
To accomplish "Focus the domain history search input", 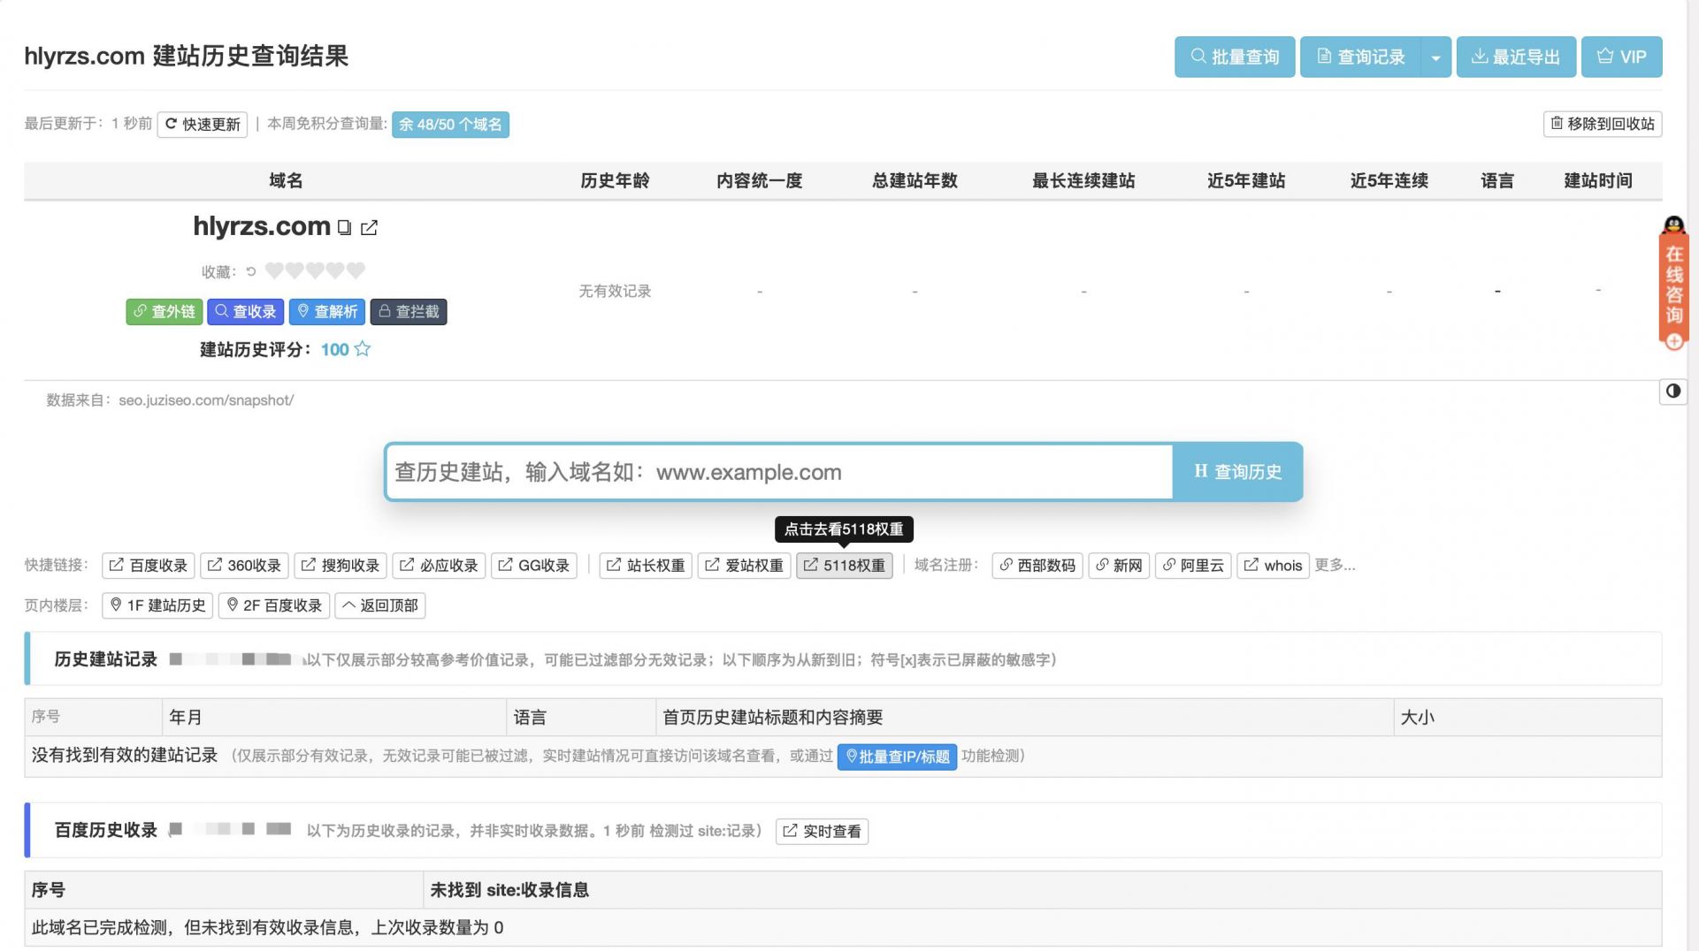I will pyautogui.click(x=778, y=472).
